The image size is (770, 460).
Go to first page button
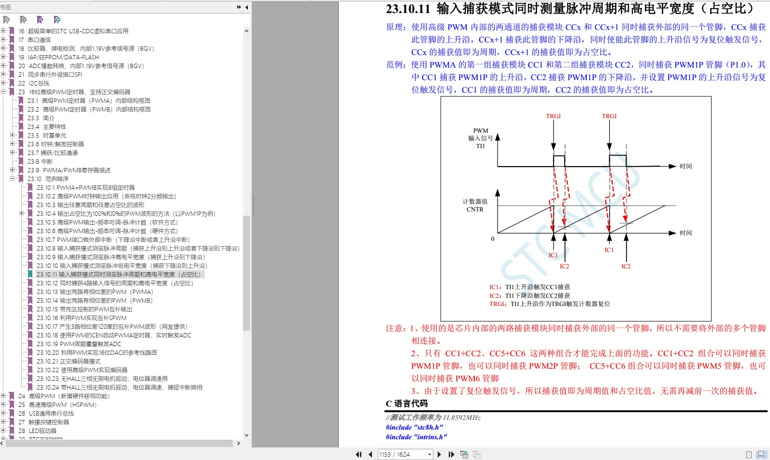click(358, 454)
